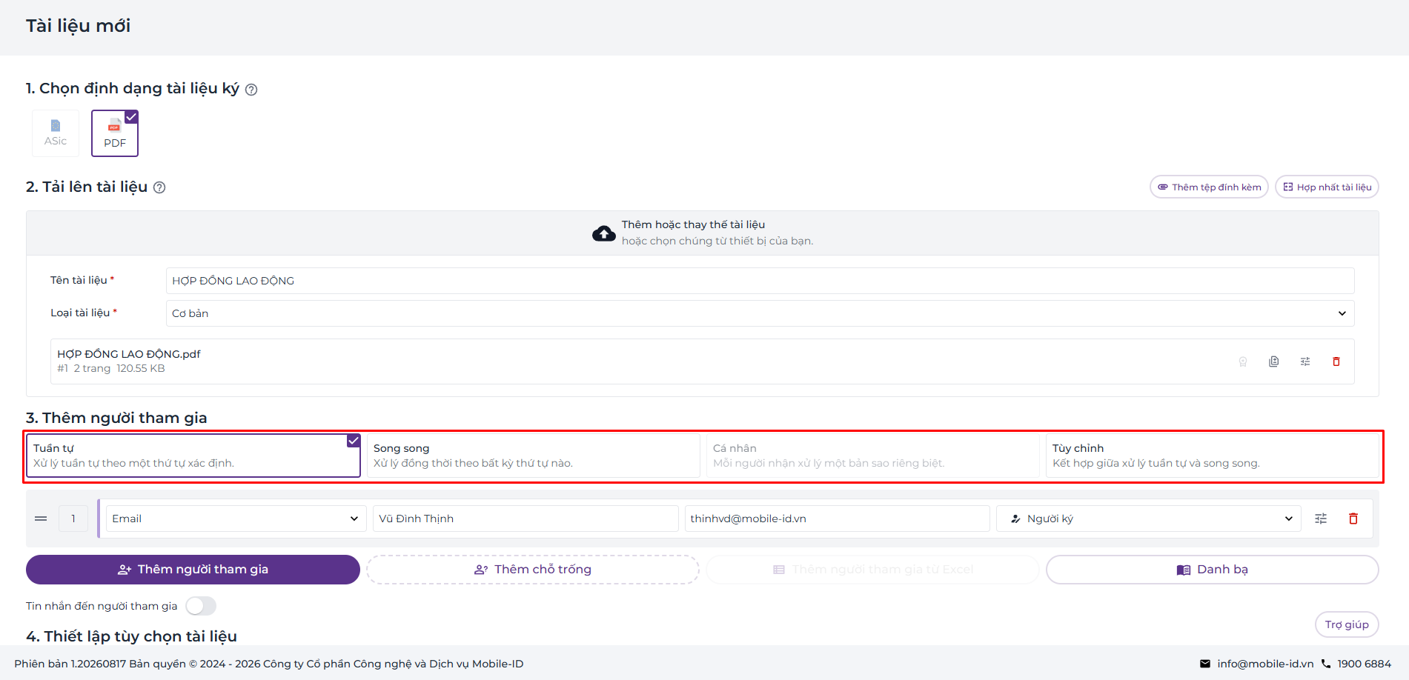The height and width of the screenshot is (680, 1409).
Task: Choose the Tuần tự processing order
Action: click(x=193, y=456)
